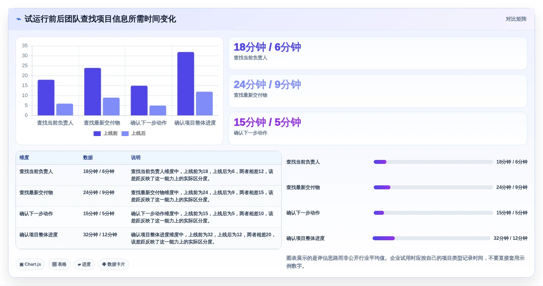Toggle the 上线前 legend entry

point(106,134)
